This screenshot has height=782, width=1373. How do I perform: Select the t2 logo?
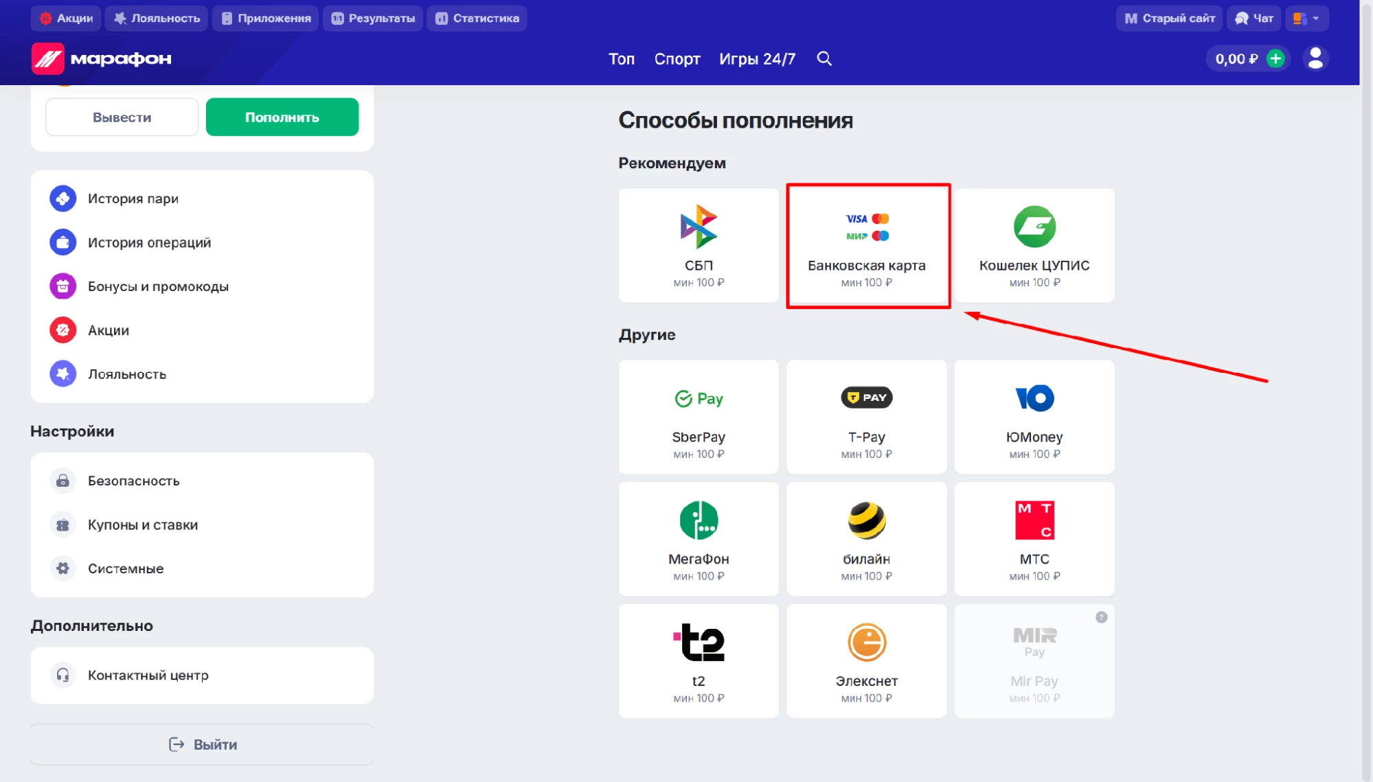point(699,643)
